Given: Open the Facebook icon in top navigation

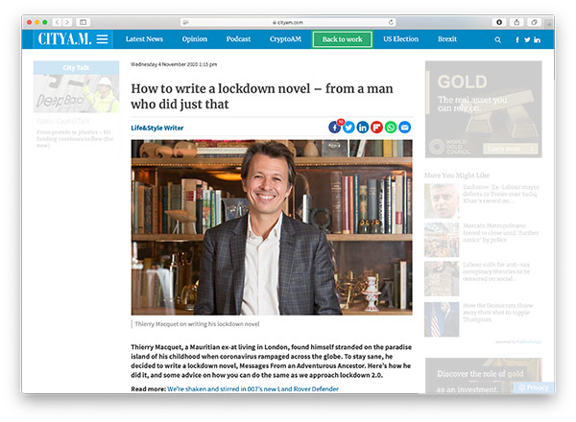Looking at the screenshot, I should point(517,39).
